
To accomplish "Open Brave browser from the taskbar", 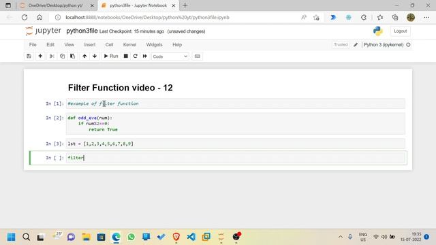I will click(176, 237).
